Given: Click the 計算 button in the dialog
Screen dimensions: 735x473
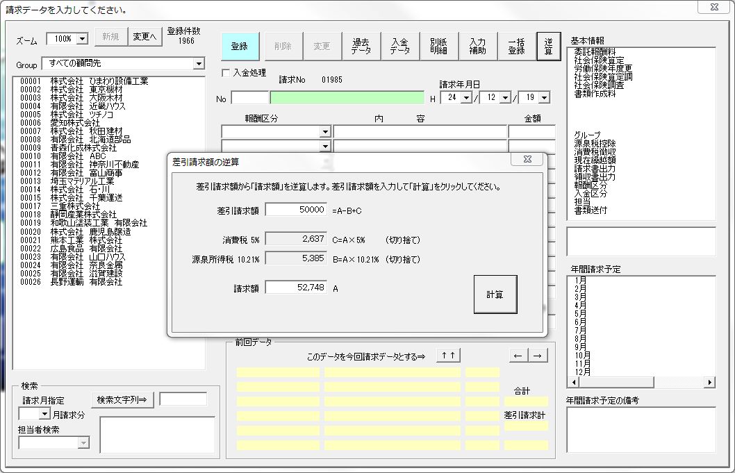Looking at the screenshot, I should [x=495, y=294].
